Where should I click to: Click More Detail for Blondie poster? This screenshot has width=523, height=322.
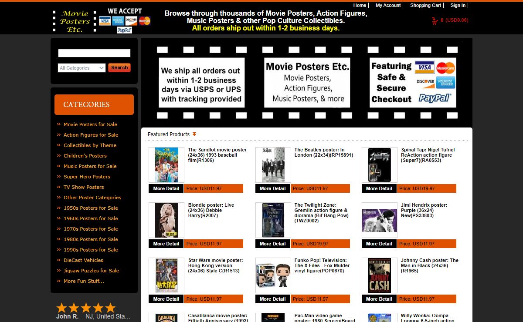(x=166, y=244)
